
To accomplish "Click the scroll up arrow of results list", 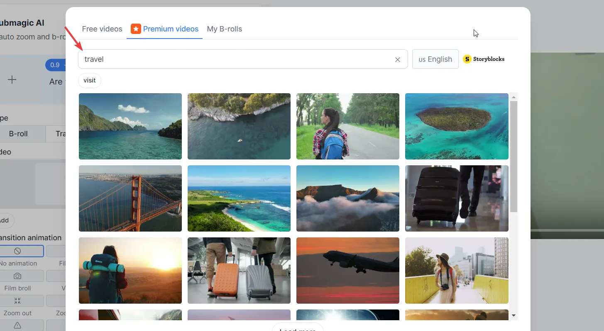I will [514, 97].
